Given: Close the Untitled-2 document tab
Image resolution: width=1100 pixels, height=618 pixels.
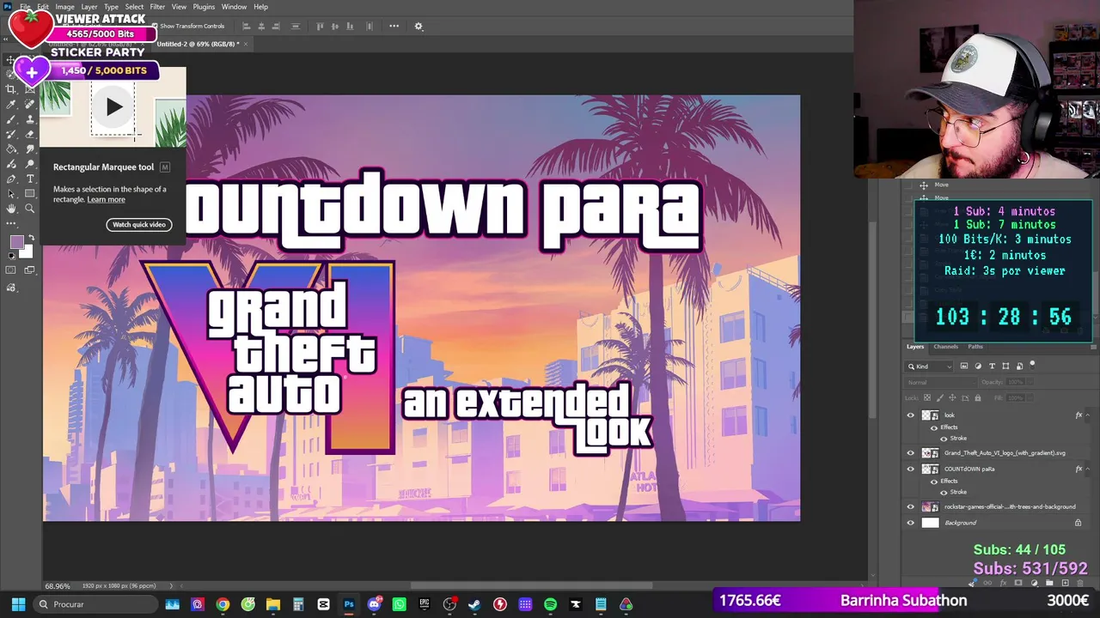Looking at the screenshot, I should 246,44.
